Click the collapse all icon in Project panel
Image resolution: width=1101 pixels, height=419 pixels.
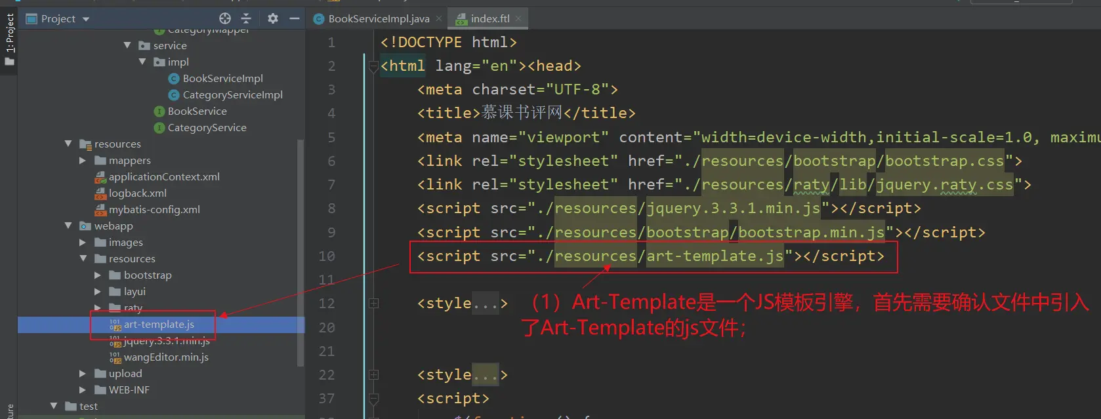click(x=246, y=18)
